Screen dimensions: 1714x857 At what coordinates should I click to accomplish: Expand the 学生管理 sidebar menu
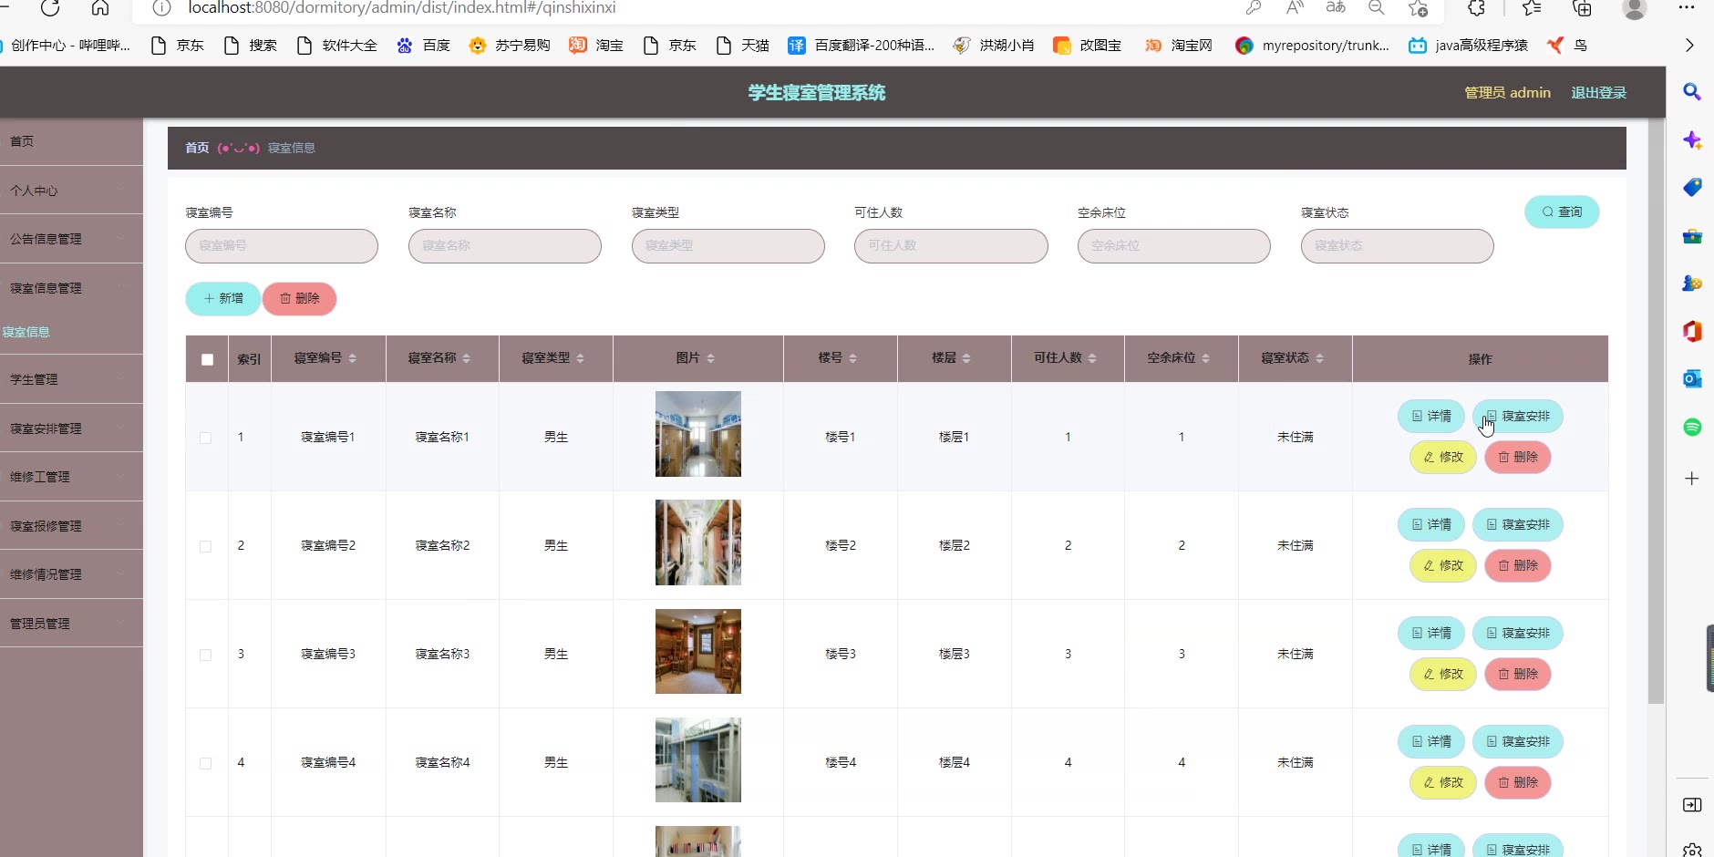[x=71, y=379]
